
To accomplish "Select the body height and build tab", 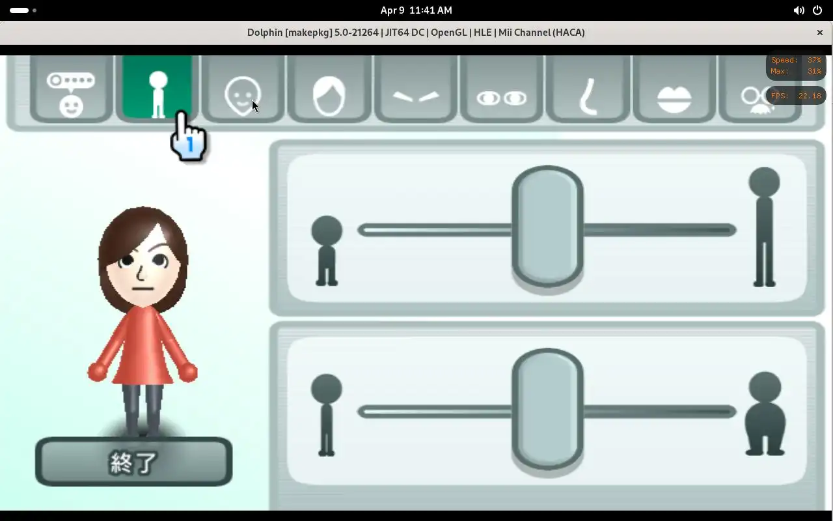I will tap(157, 88).
